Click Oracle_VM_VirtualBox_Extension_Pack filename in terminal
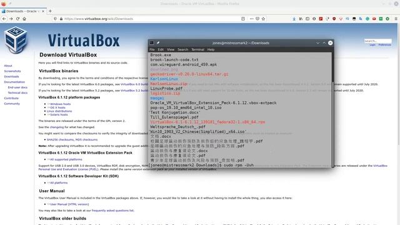 213,102
